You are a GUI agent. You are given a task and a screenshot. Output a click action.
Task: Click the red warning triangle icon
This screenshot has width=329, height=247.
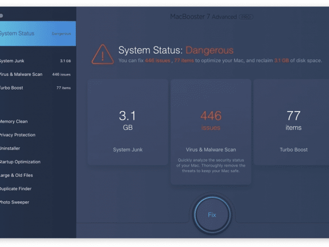103,54
